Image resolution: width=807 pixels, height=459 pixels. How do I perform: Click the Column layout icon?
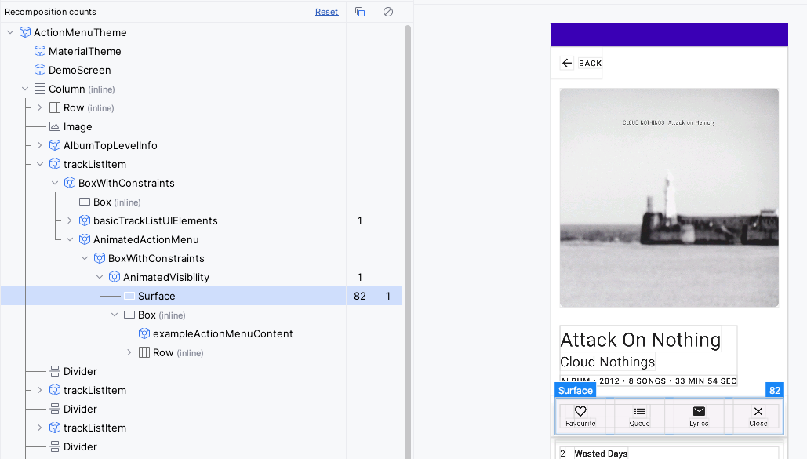point(40,89)
